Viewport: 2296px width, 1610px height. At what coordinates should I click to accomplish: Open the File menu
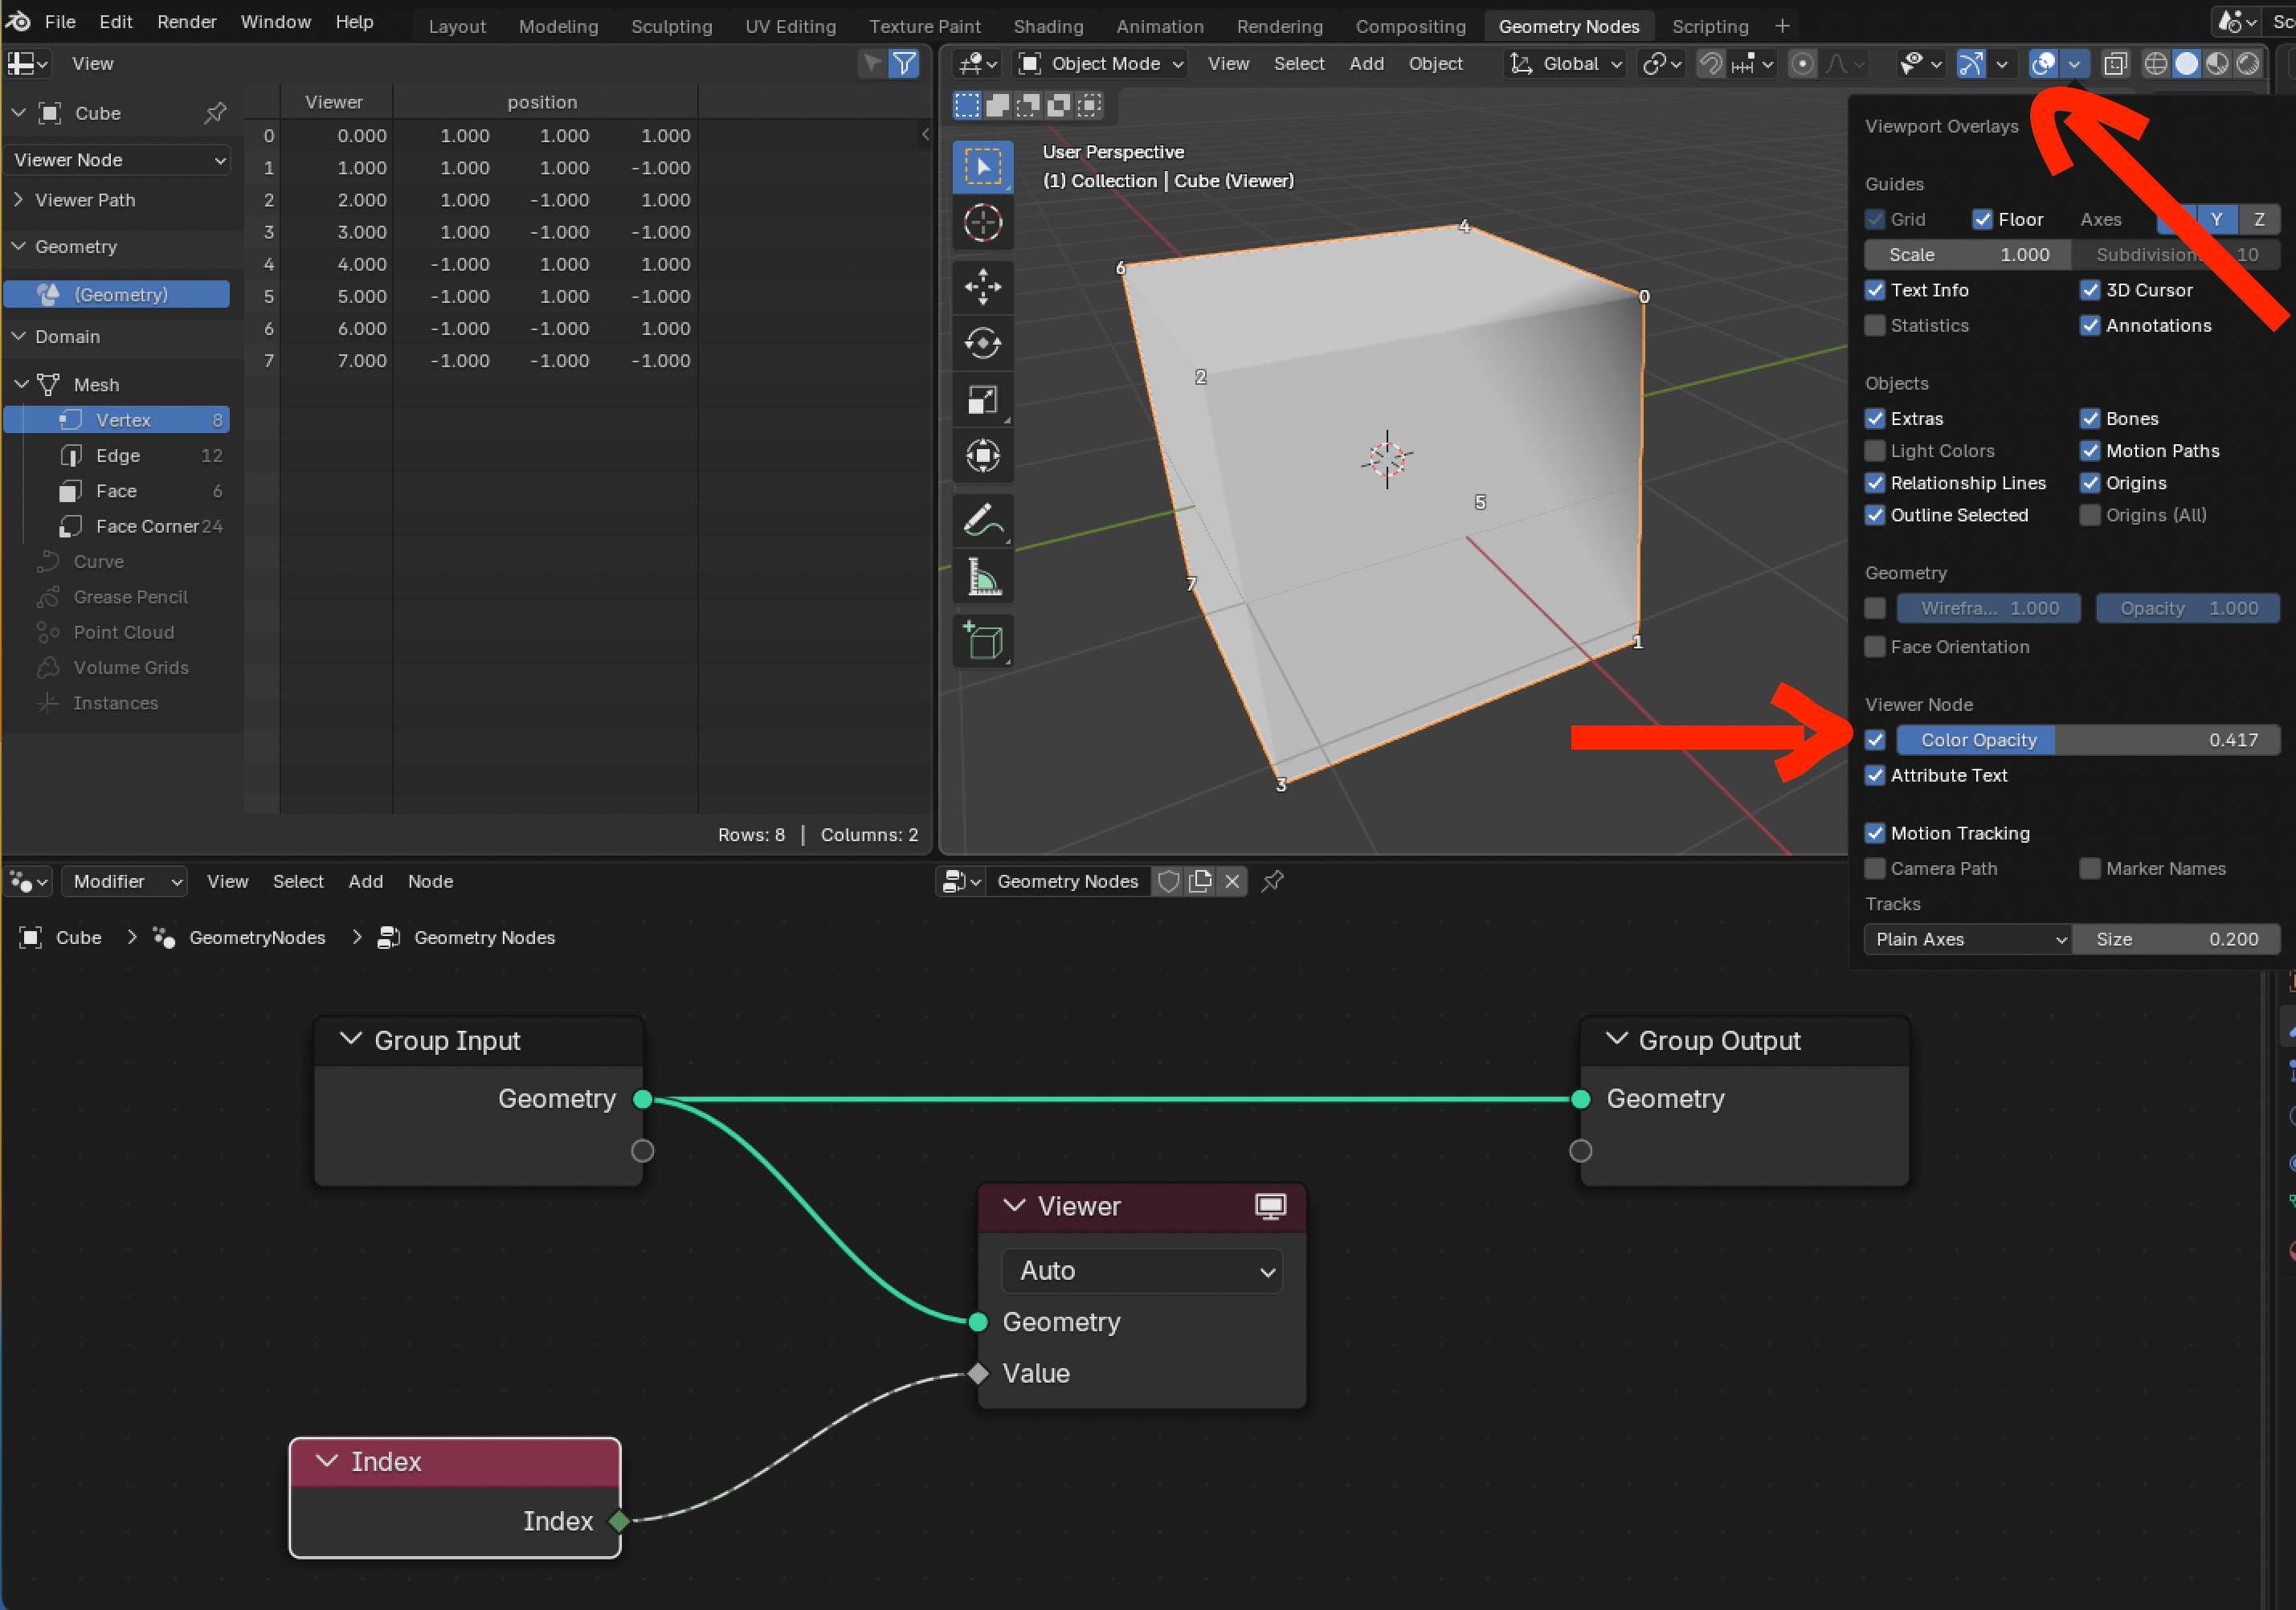60,21
